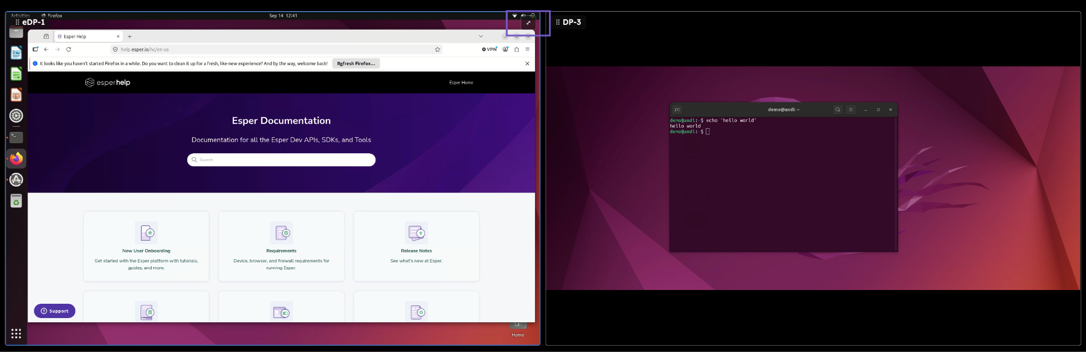
Task: Click the Refresh Firefox button
Action: tap(356, 64)
